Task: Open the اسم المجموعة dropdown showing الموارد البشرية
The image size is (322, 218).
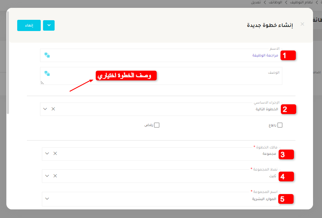Action: (47, 199)
